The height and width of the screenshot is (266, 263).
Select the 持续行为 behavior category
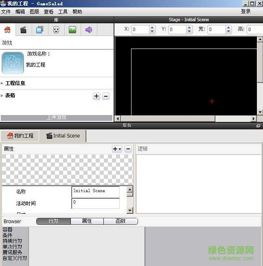[12, 241]
